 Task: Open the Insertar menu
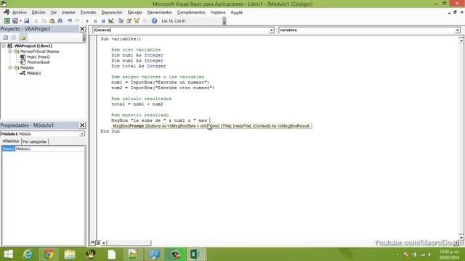[x=68, y=12]
